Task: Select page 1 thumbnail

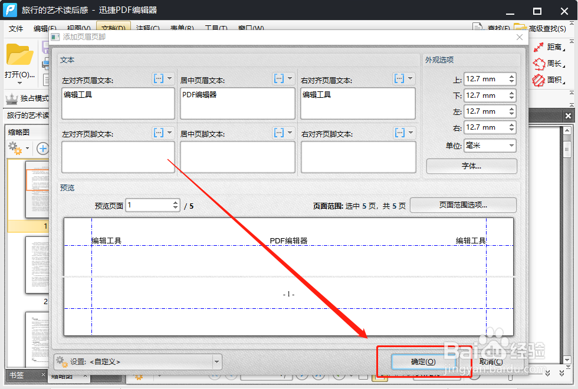Action: tap(37, 189)
